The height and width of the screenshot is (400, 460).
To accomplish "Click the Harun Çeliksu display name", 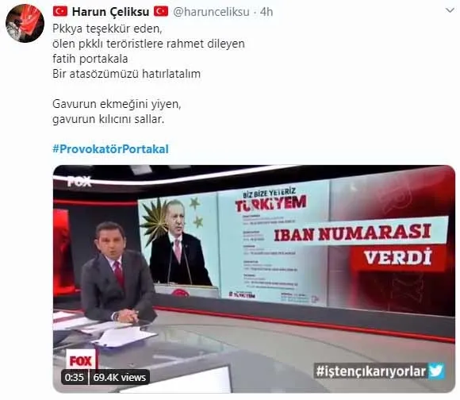I will 110,12.
